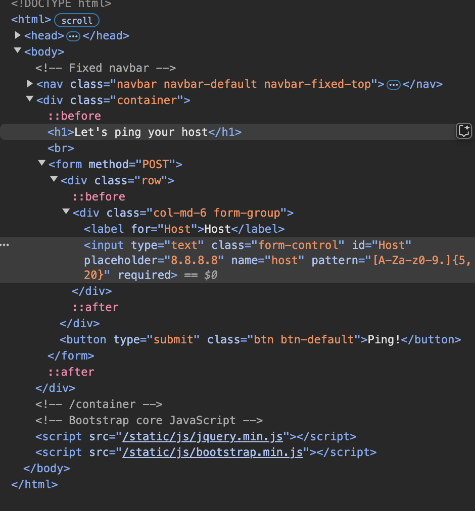The image size is (475, 511).
Task: Click the closing </html> tag
Action: pyautogui.click(x=34, y=485)
